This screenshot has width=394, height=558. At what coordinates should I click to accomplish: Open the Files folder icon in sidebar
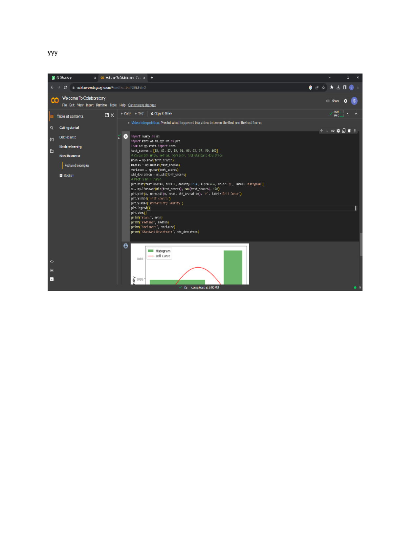pyautogui.click(x=52, y=151)
